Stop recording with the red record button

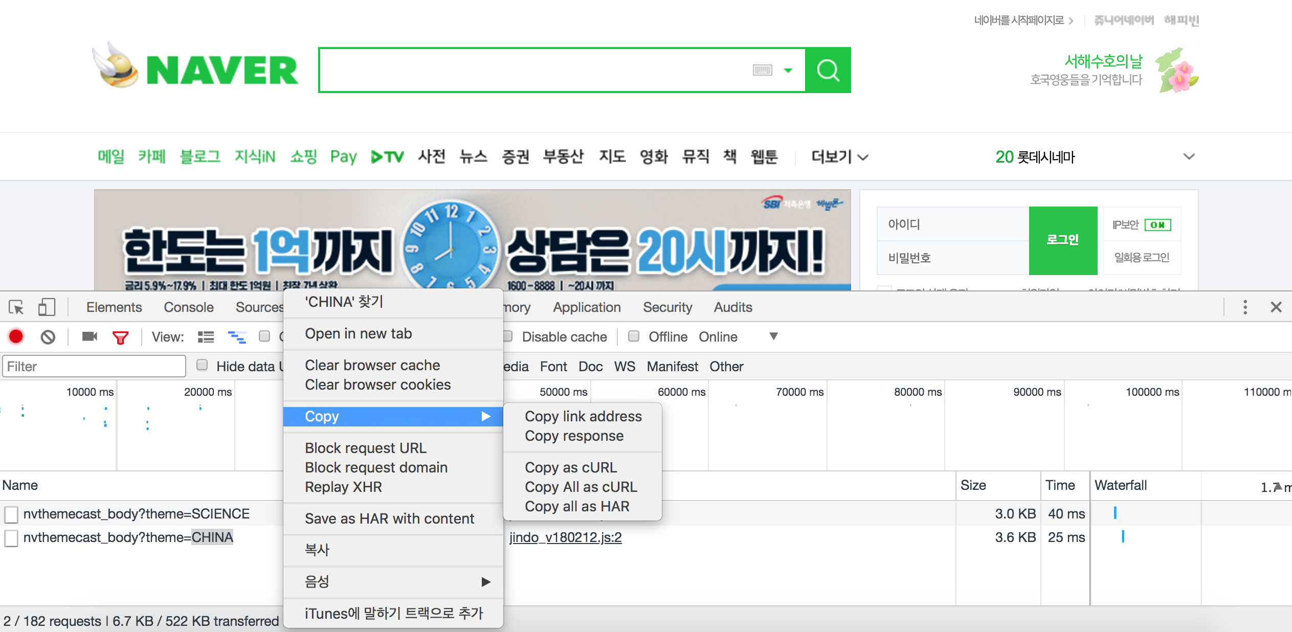coord(16,336)
